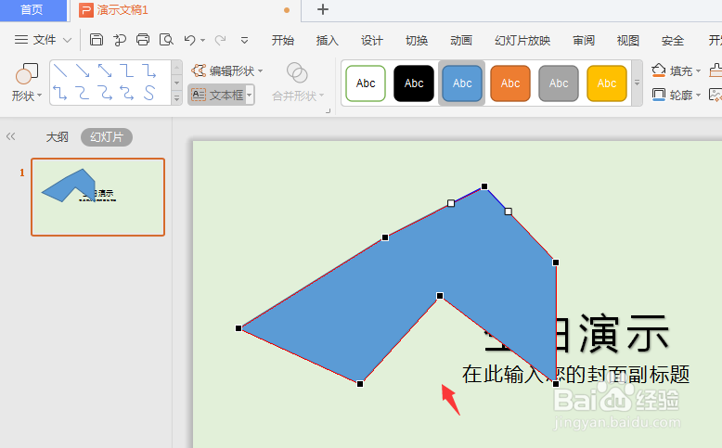Click the Save icon in quick toolbar
Screen dimensions: 722x448
tap(96, 40)
